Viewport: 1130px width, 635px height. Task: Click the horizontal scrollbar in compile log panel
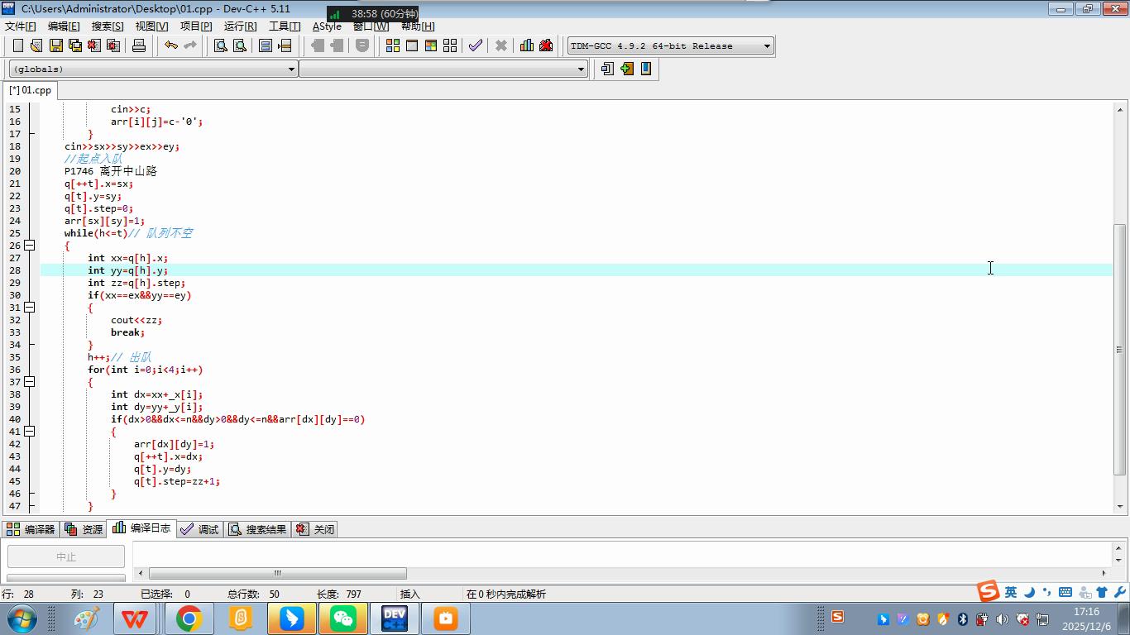(277, 573)
